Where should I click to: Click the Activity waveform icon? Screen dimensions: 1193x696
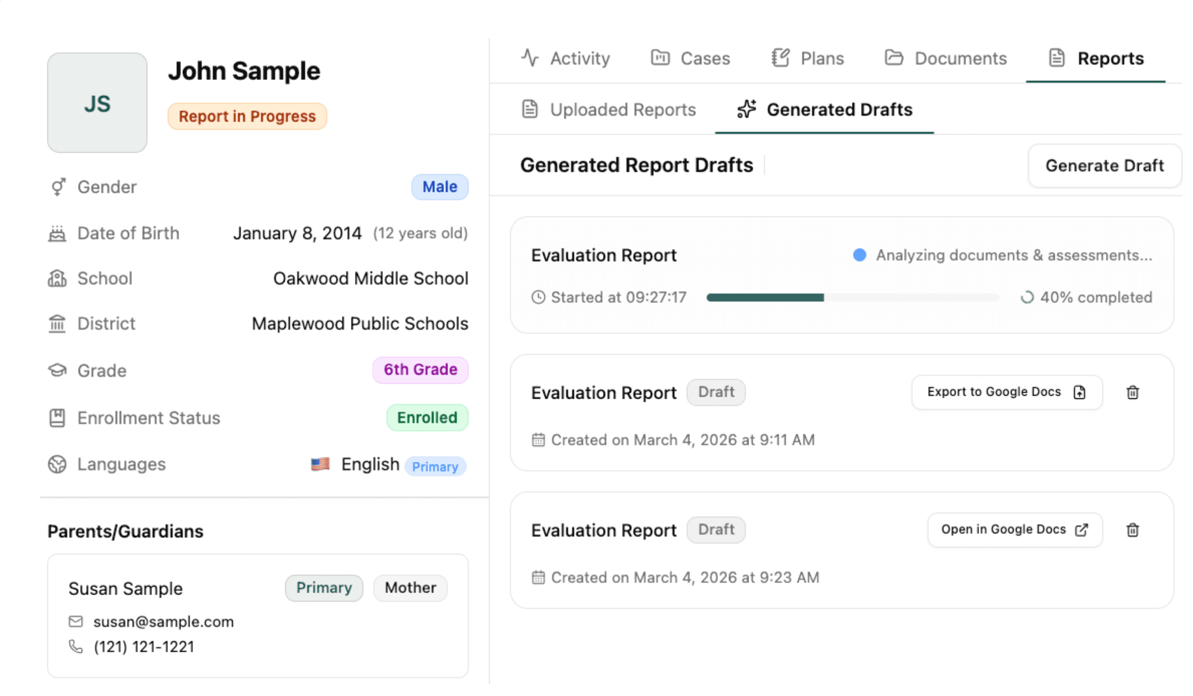point(530,58)
